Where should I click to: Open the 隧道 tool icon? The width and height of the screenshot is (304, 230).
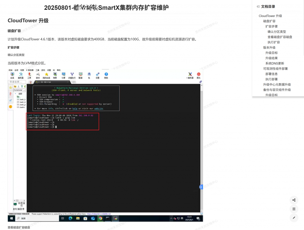point(80,75)
